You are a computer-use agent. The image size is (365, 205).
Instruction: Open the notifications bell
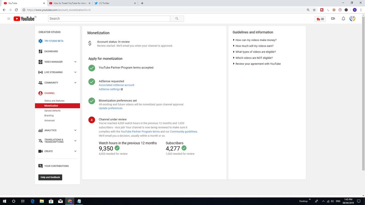click(x=343, y=19)
